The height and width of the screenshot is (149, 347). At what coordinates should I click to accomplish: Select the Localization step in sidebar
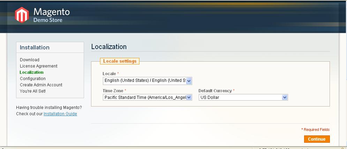[31, 72]
